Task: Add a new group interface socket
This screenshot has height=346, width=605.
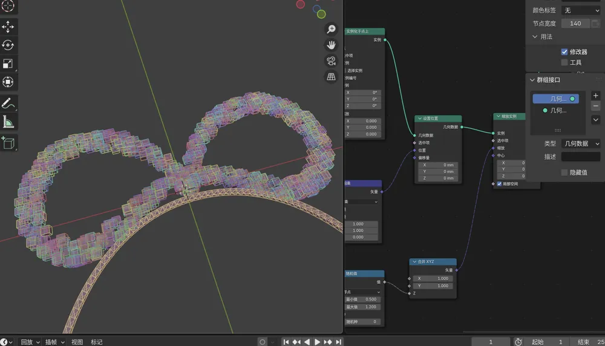Action: (596, 96)
